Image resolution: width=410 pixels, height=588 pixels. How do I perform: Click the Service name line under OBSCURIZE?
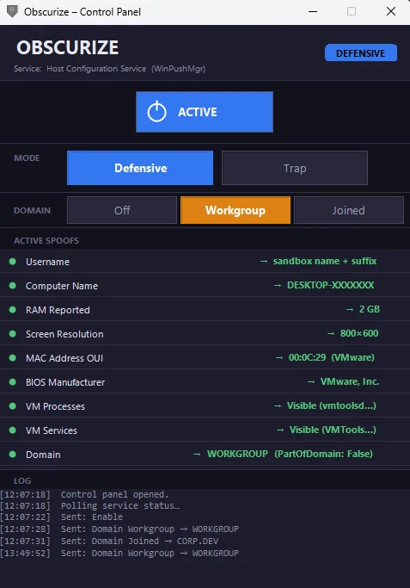coord(110,69)
